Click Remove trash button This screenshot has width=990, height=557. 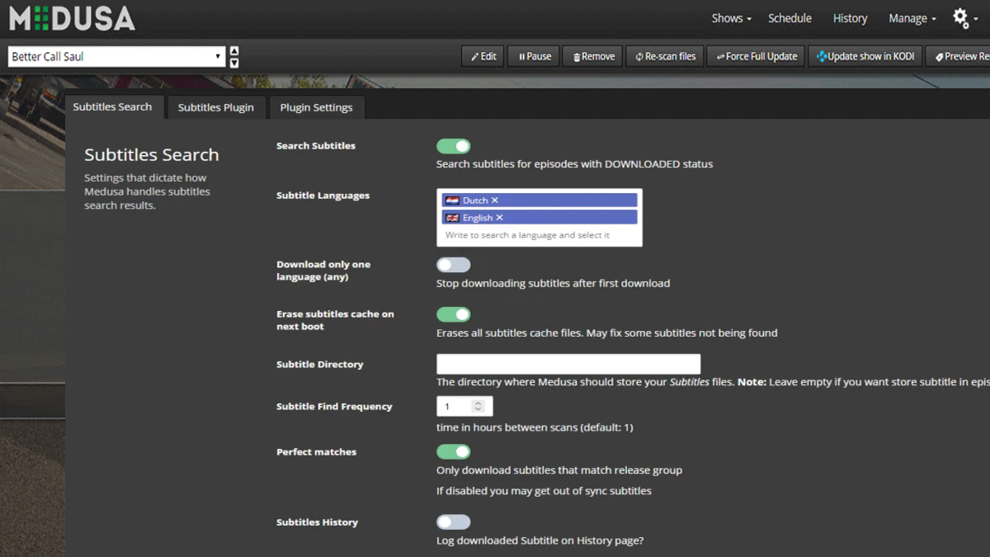tap(593, 56)
